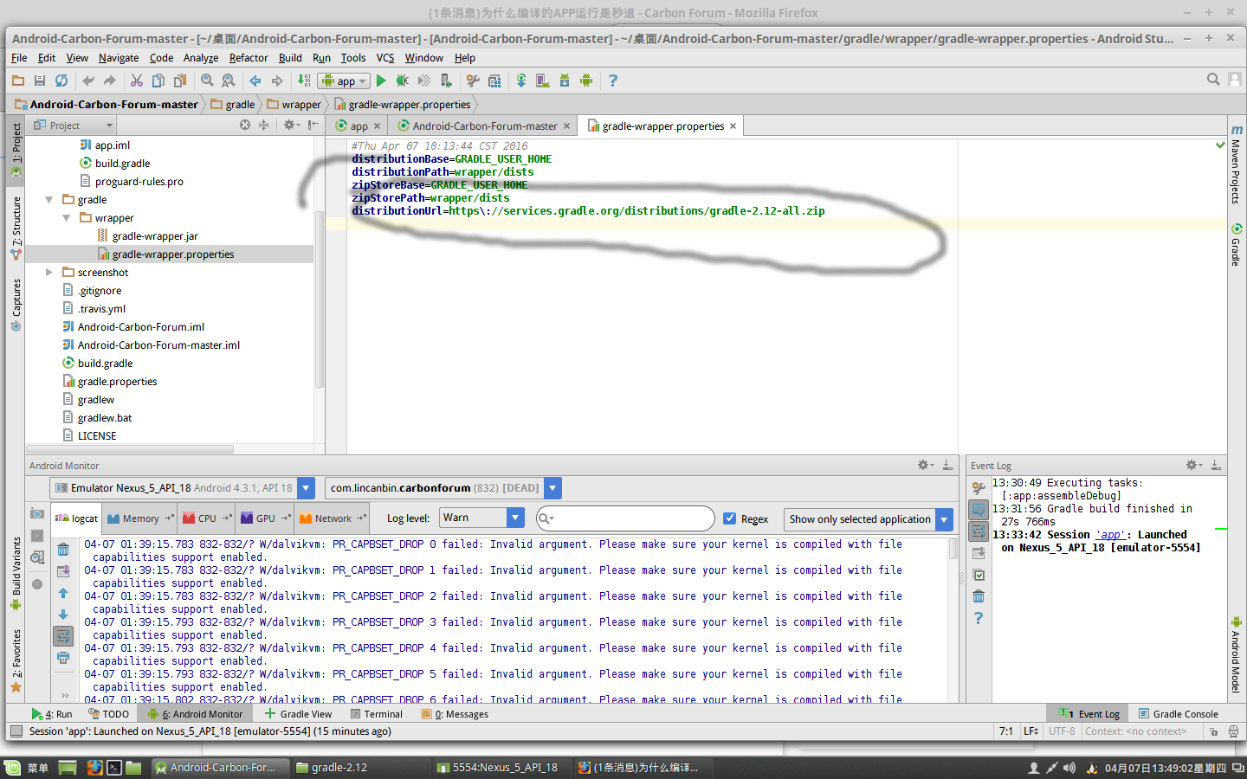
Task: Toggle the Gradle side tool window
Action: click(x=1237, y=245)
